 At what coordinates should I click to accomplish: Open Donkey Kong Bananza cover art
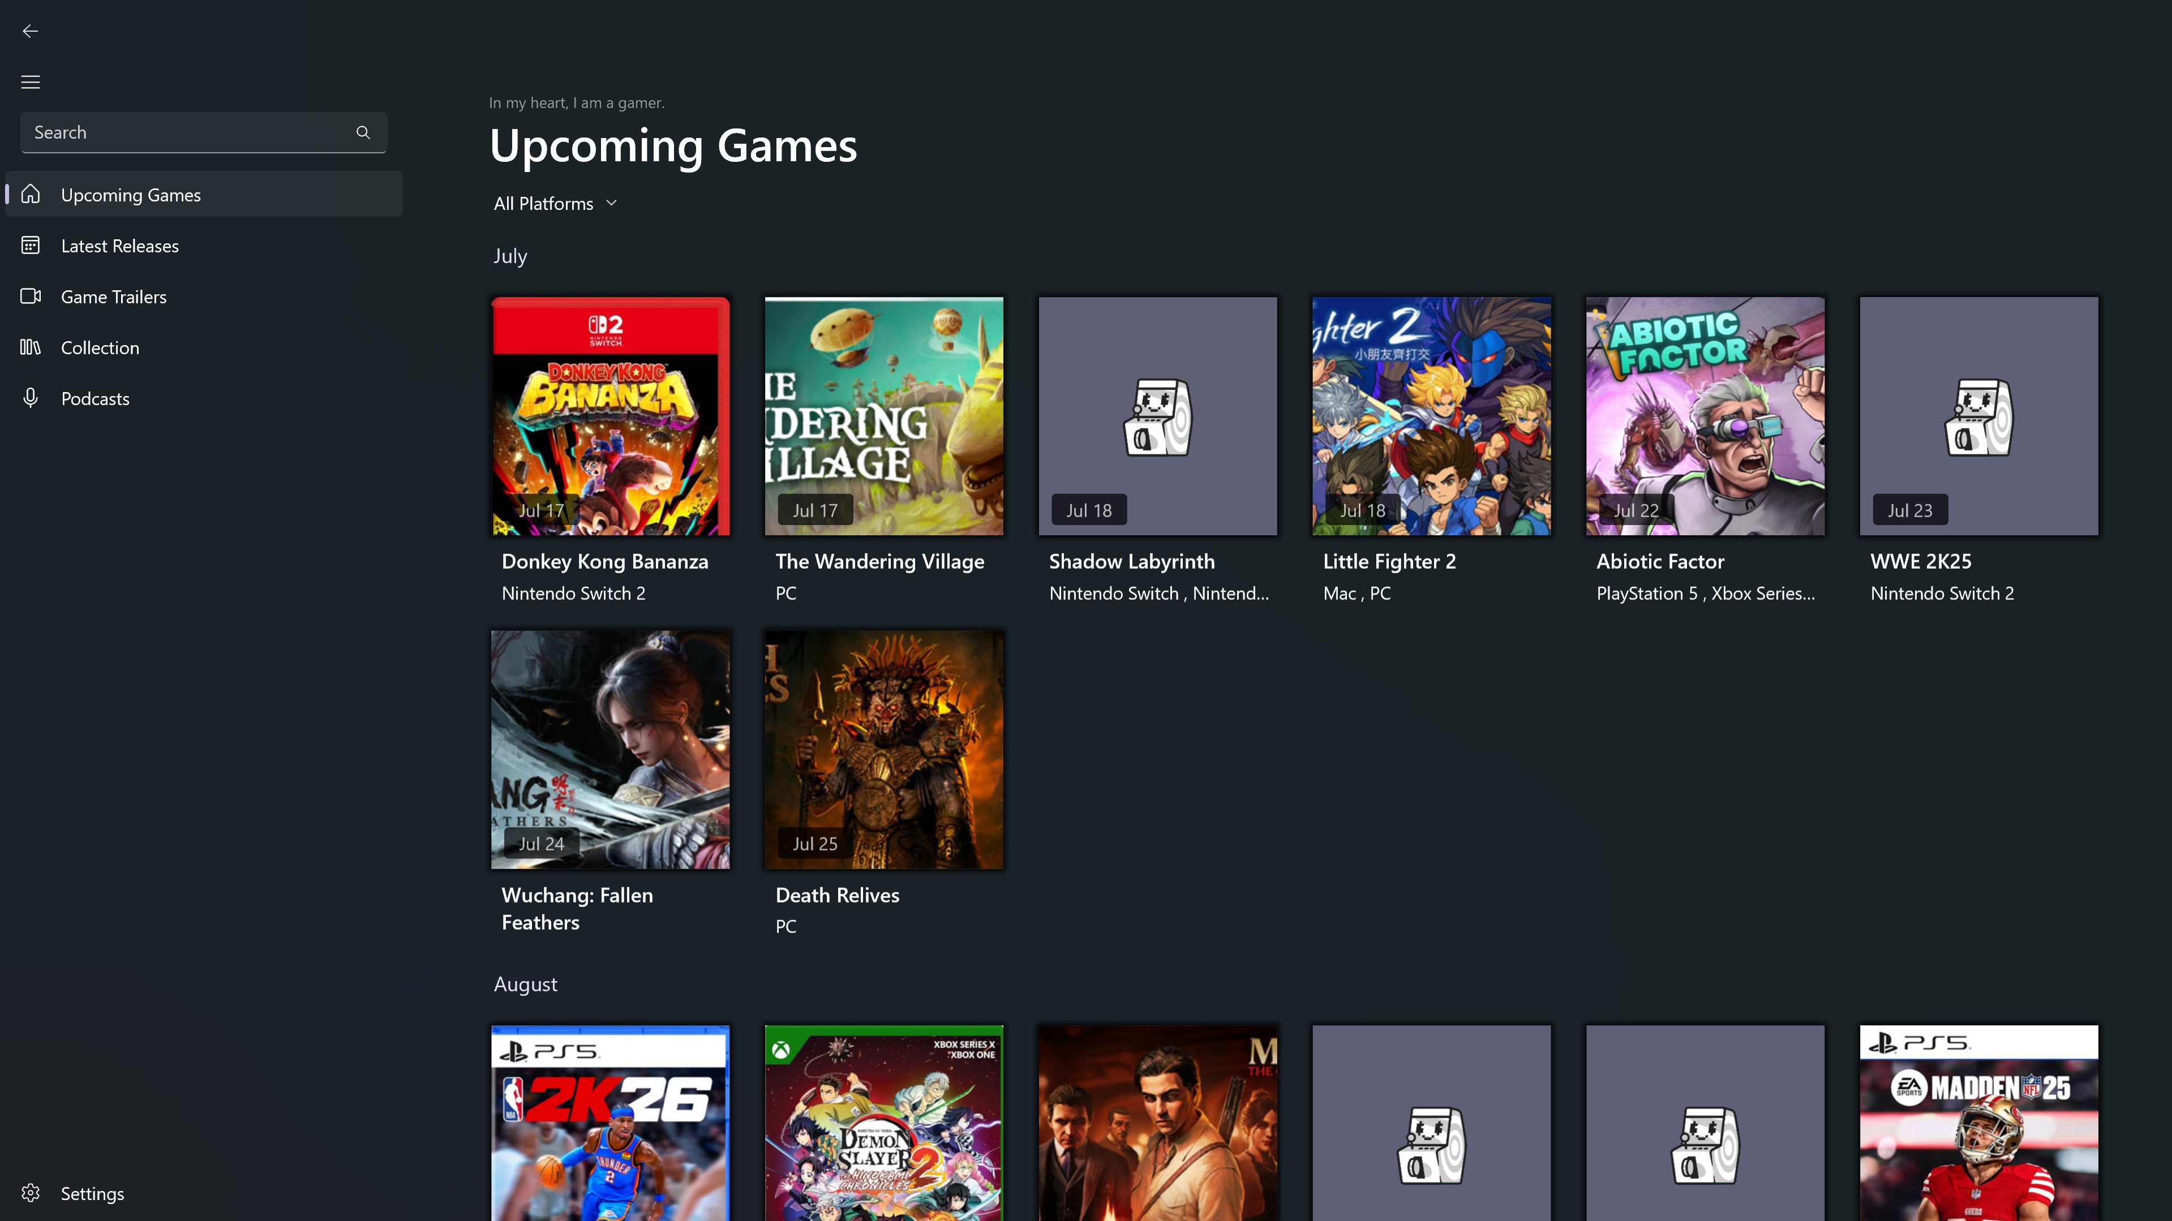(611, 416)
